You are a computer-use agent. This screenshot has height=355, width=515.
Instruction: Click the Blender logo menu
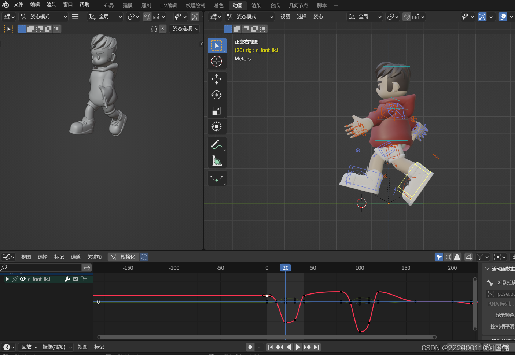5,4
